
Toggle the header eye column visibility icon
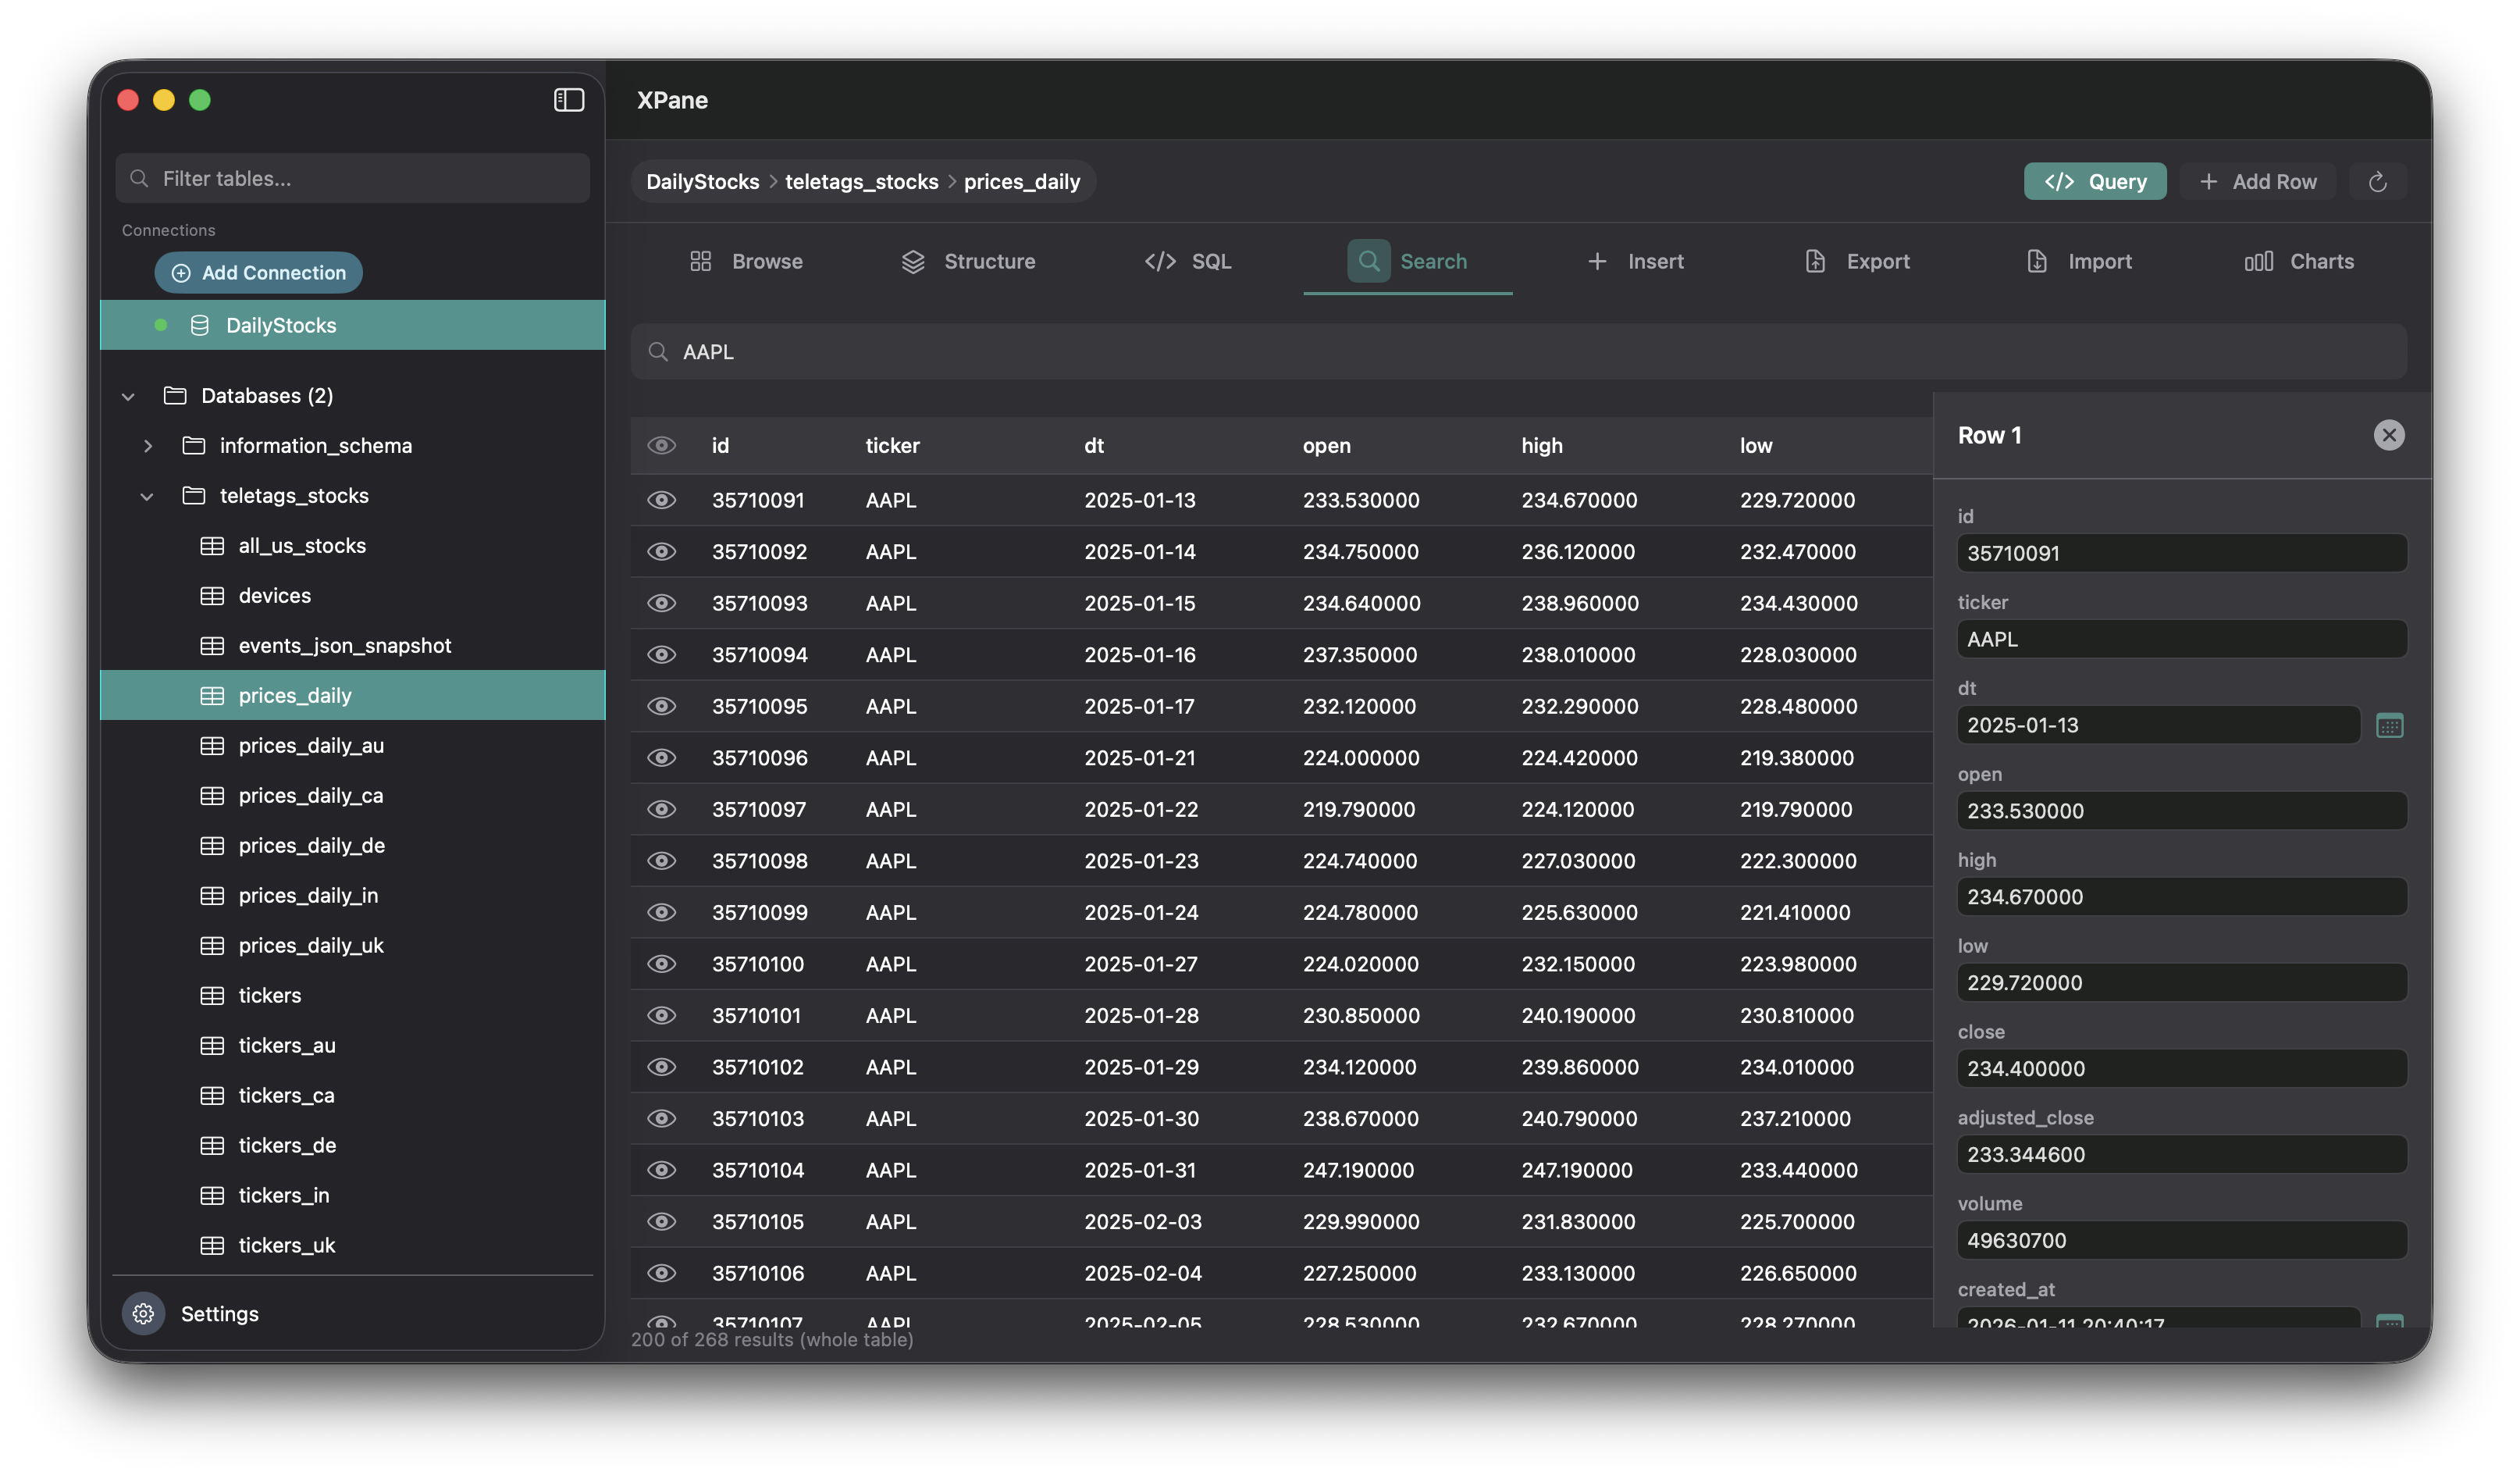(661, 445)
